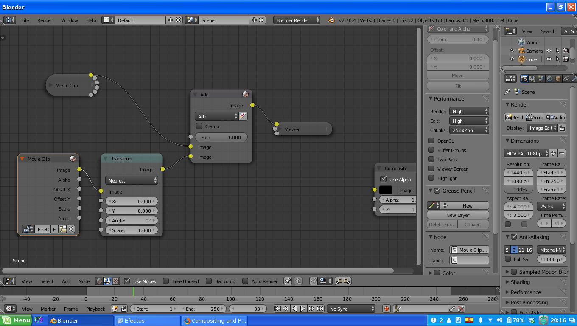Select shader node tree type icon

99,281
